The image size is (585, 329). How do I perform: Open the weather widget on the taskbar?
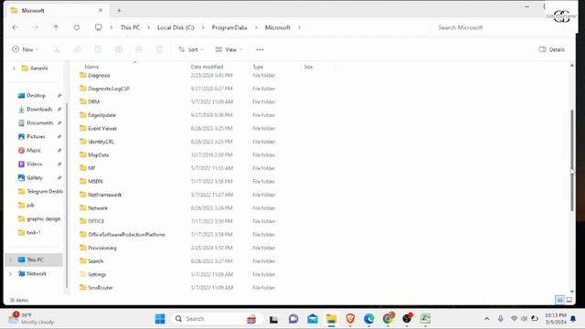[x=31, y=319]
